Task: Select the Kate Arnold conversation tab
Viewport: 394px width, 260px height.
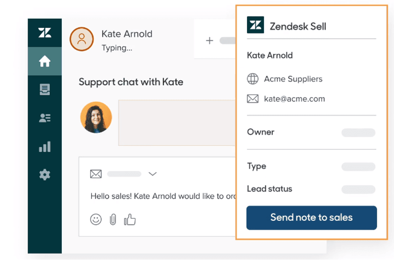Action: (126, 40)
